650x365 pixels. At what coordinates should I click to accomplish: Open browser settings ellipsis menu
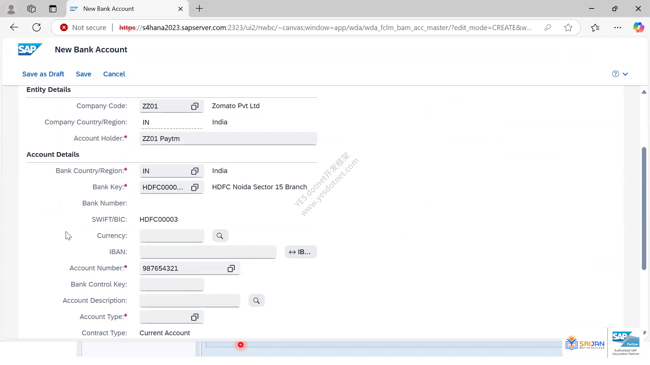tap(617, 28)
